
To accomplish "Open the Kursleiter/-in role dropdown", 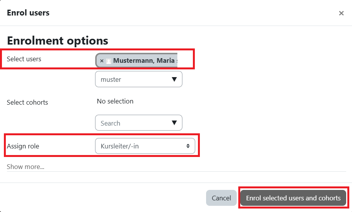I will (145, 146).
